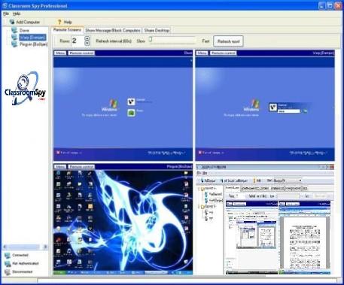Click the ClassroomSpy logo image
Image resolution: width=344 pixels, height=285 pixels.
pos(25,88)
